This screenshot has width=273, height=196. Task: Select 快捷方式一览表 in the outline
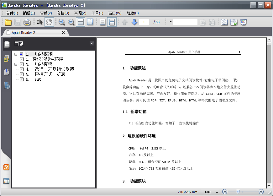[45, 74]
